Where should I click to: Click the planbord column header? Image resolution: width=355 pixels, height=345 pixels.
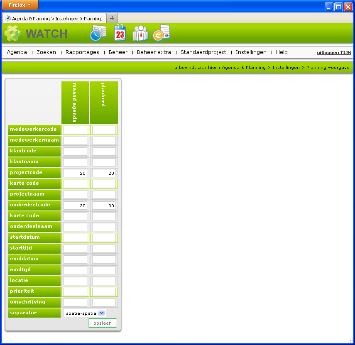click(x=104, y=103)
